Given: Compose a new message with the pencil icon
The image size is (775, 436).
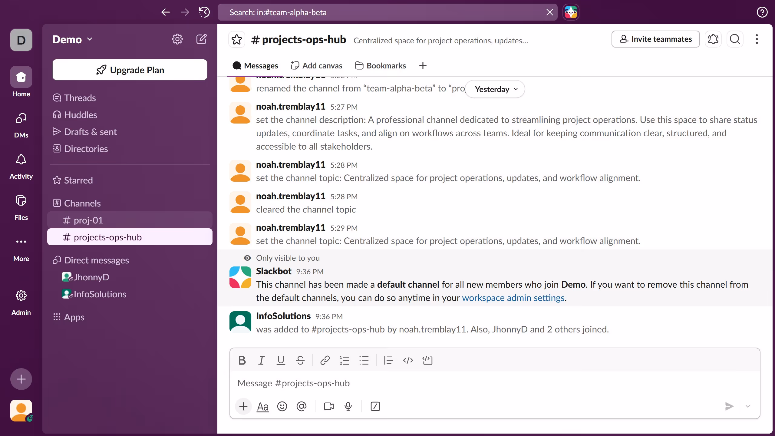Looking at the screenshot, I should click(x=201, y=39).
